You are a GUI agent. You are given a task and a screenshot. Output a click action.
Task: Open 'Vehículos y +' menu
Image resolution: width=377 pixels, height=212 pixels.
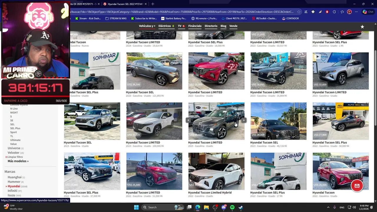pos(147,26)
